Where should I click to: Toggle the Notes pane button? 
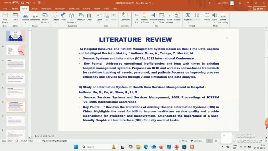(183, 141)
